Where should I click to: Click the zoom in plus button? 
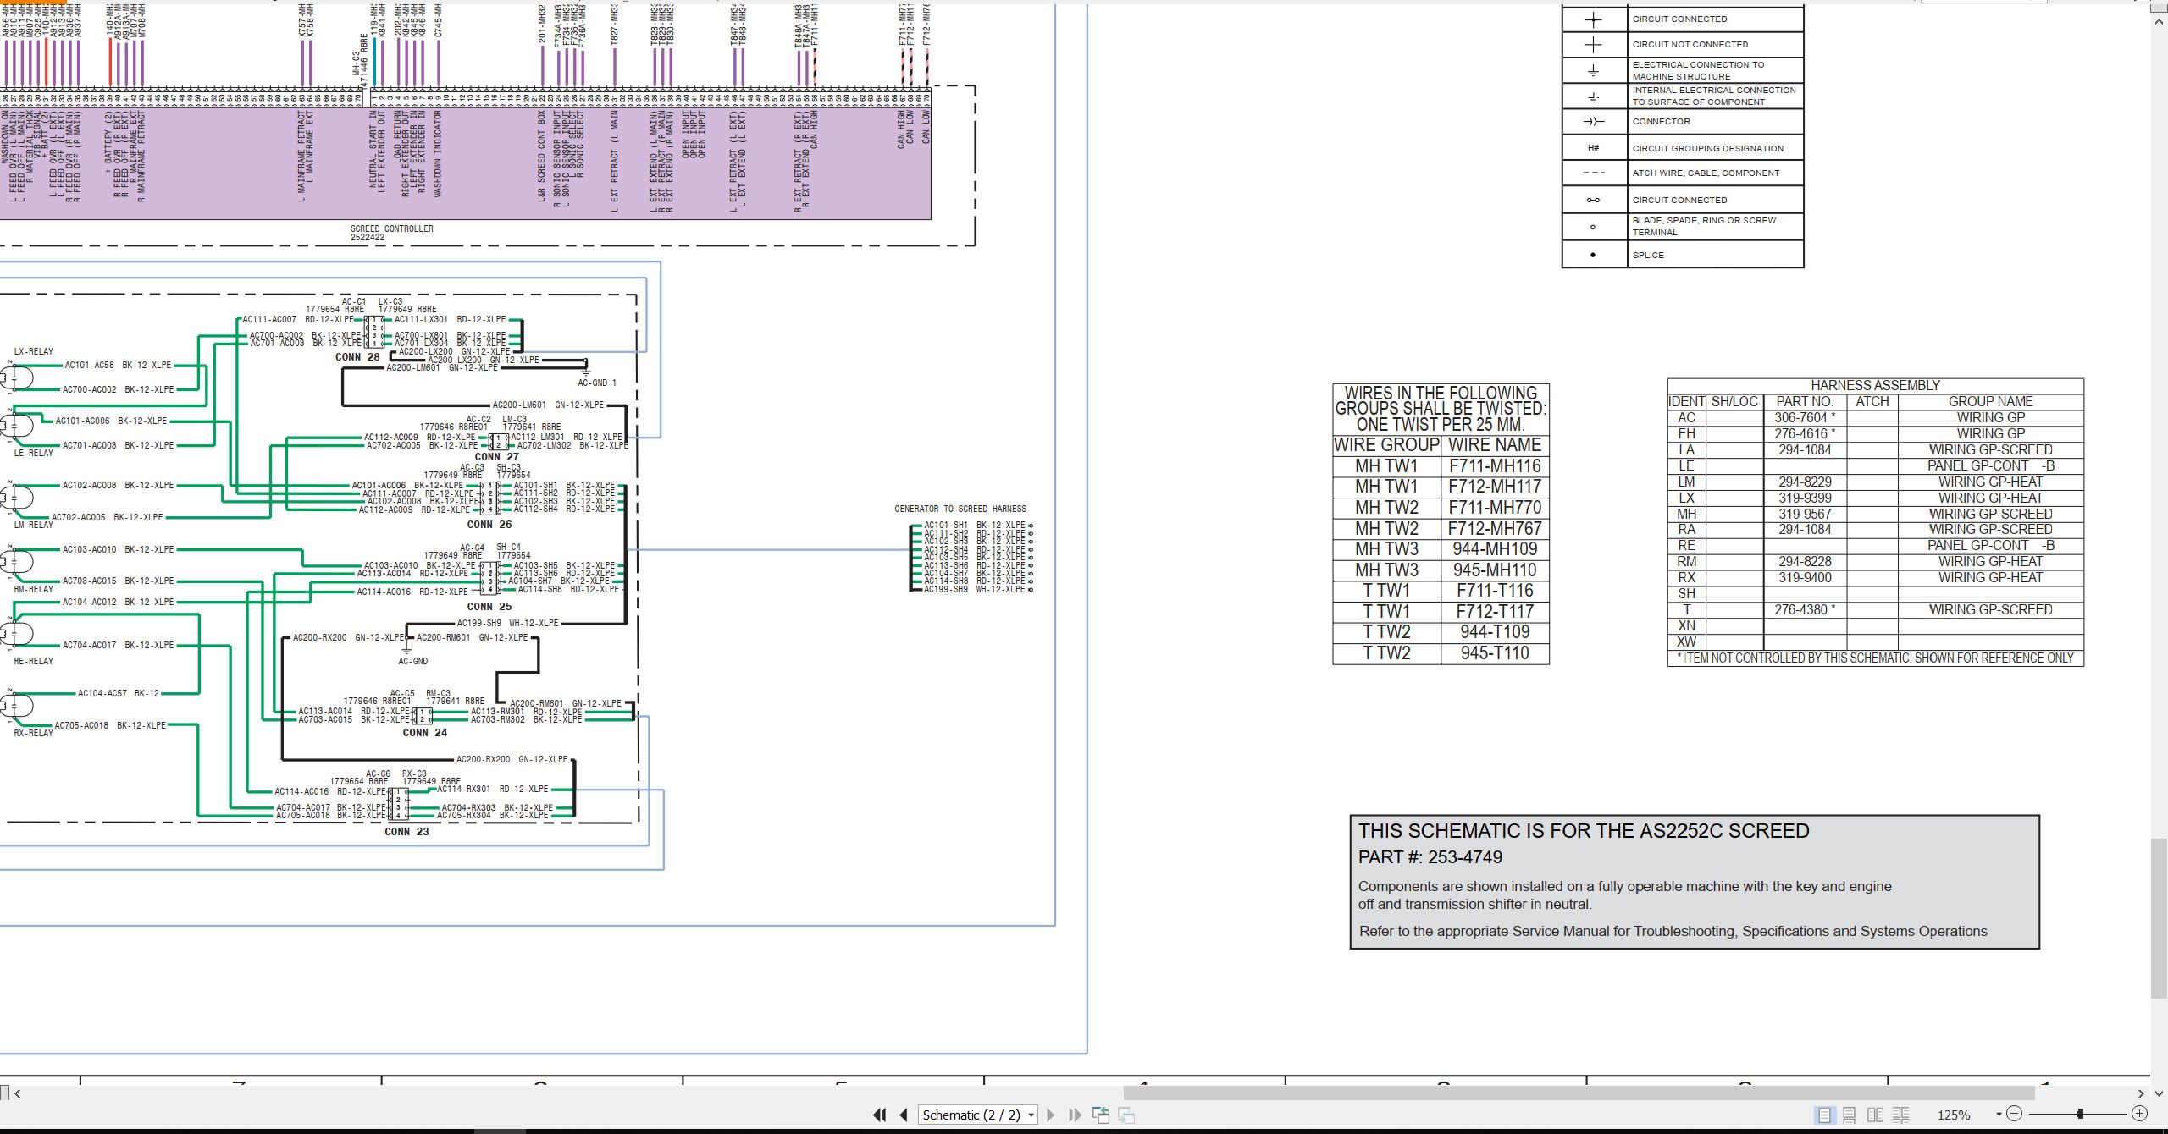coord(2139,1114)
